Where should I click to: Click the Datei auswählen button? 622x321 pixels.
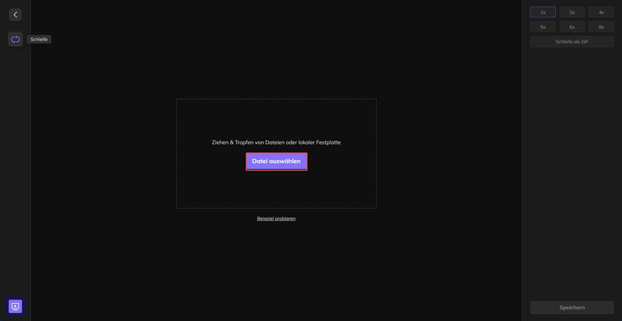pos(276,161)
